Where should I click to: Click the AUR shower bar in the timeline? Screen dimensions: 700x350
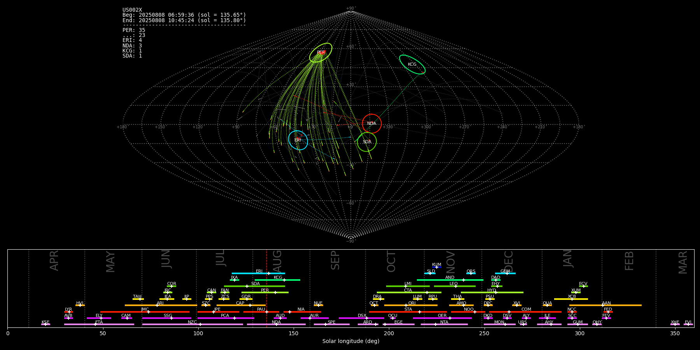(x=315, y=318)
